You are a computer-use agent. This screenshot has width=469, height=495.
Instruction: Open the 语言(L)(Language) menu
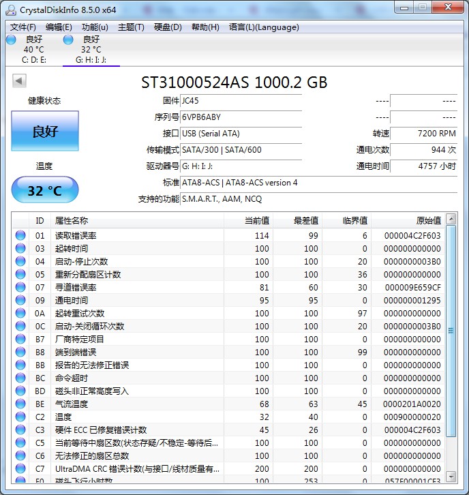[x=264, y=27]
